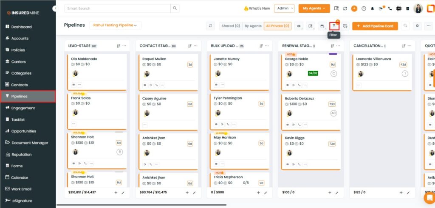Open the Rahul Testing Pipeline dropdown
The width and height of the screenshot is (435, 208).
point(115,25)
